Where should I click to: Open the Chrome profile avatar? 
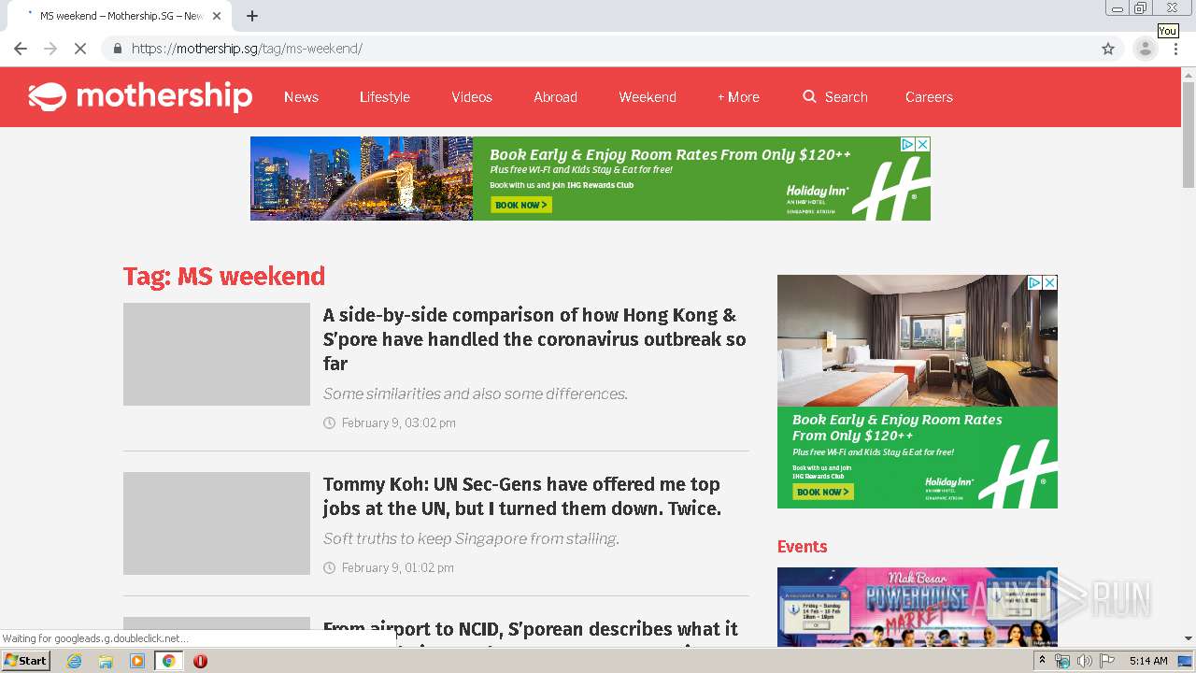1145,49
